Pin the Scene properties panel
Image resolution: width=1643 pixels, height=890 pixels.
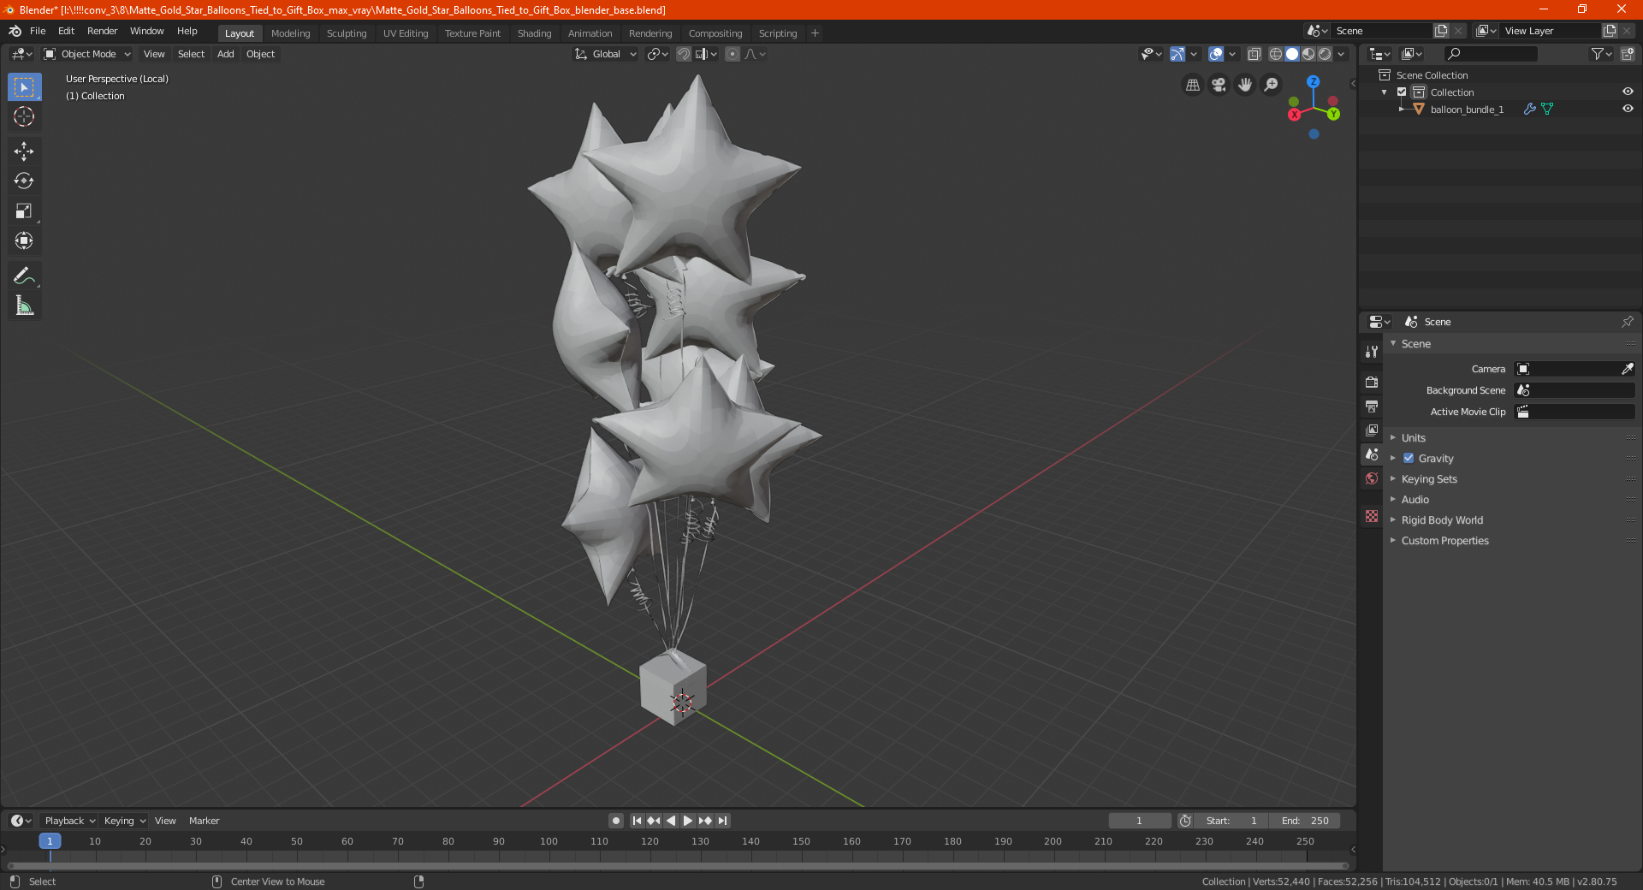1627,322
